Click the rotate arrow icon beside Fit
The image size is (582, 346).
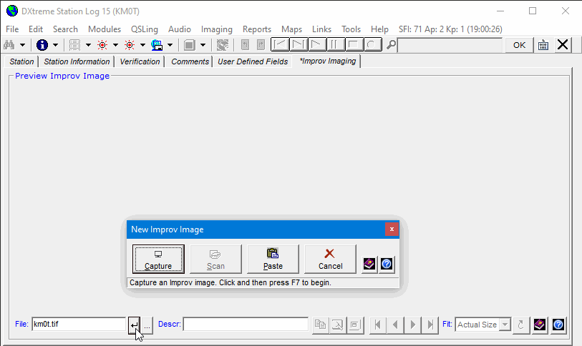coord(520,325)
